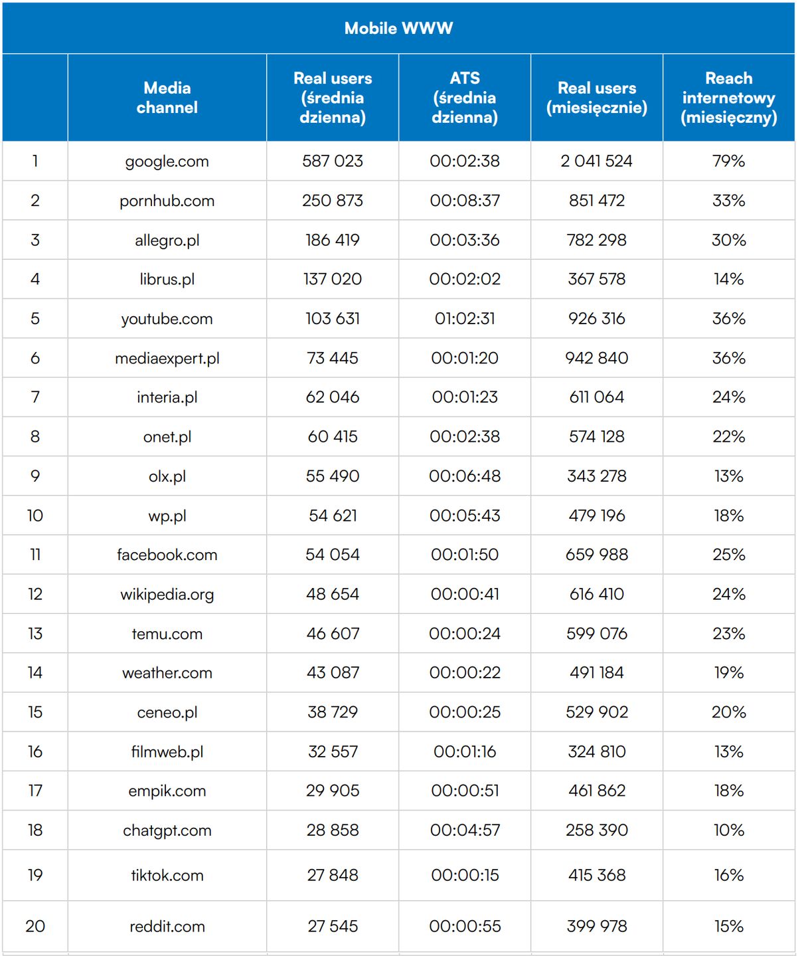
Task: Select the Reach internetowy column header
Action: [x=729, y=98]
